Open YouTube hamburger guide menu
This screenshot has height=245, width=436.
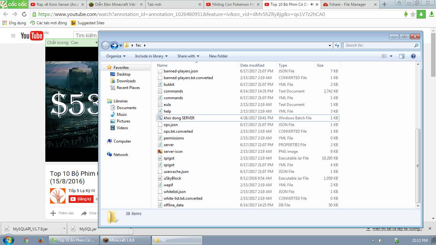click(x=13, y=36)
